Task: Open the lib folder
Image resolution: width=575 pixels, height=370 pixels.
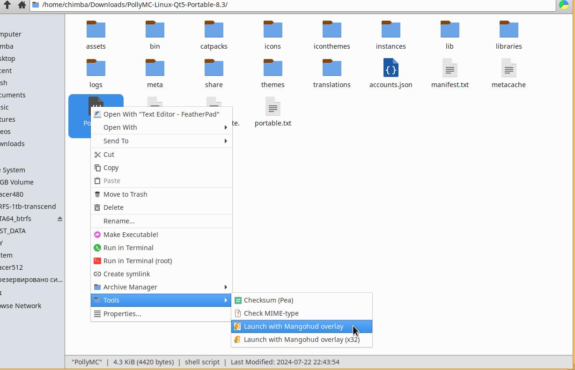Action: tap(450, 35)
